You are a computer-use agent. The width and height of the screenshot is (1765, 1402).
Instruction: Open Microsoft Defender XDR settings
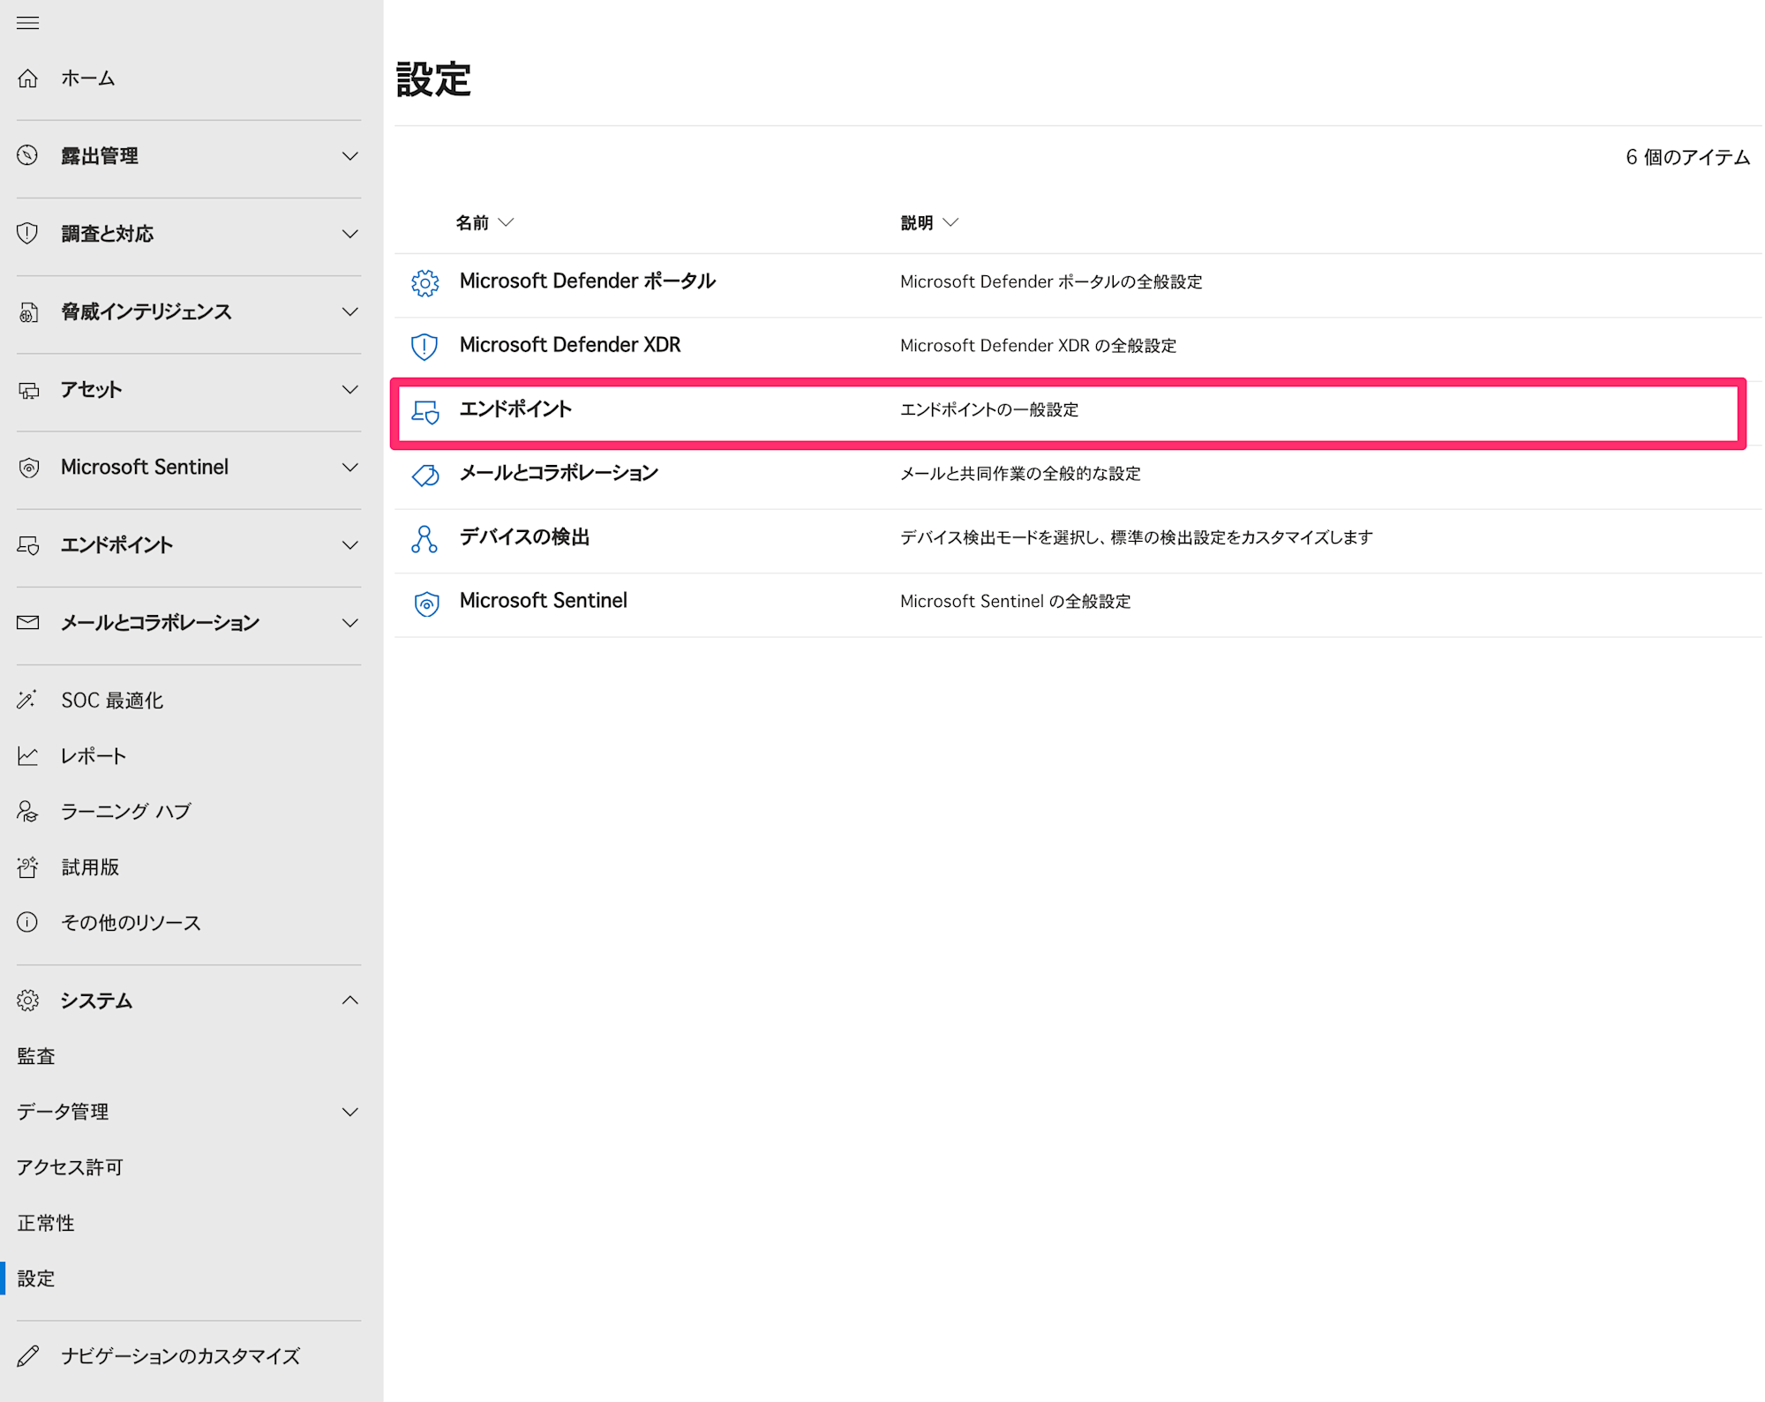[x=570, y=345]
